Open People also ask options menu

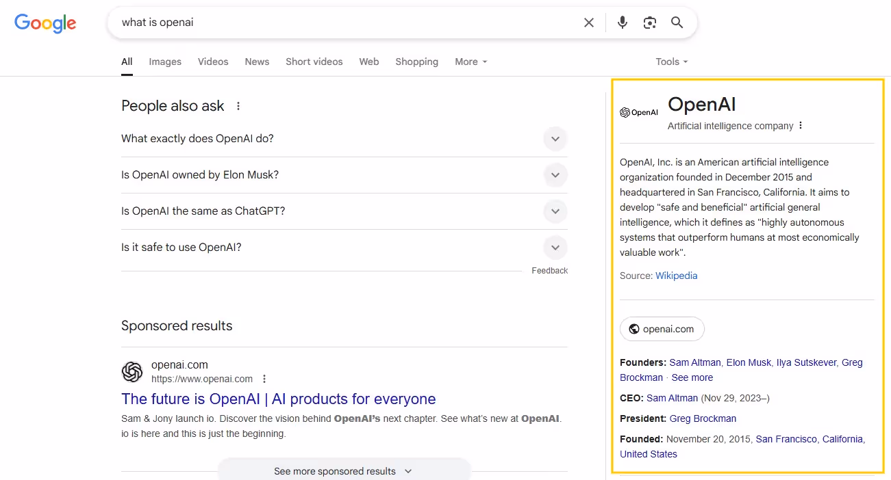[x=238, y=106]
